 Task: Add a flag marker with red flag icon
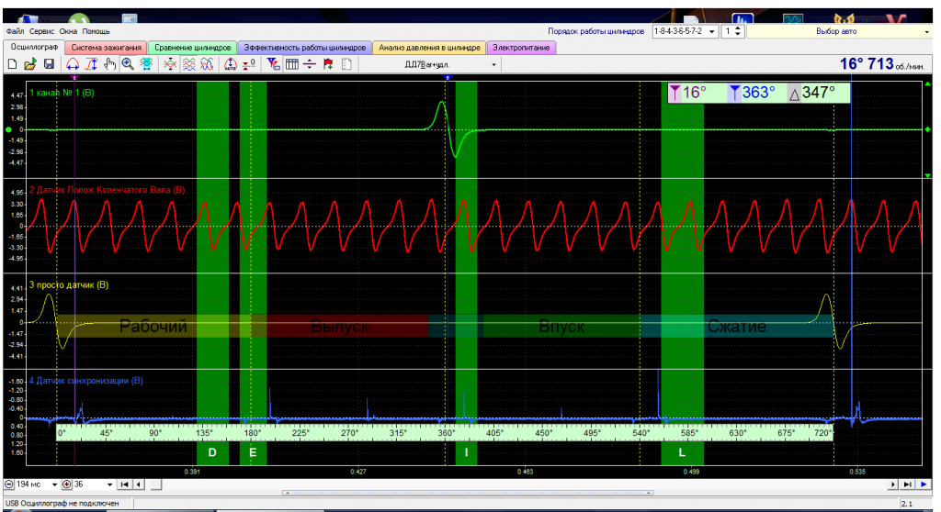(x=328, y=64)
